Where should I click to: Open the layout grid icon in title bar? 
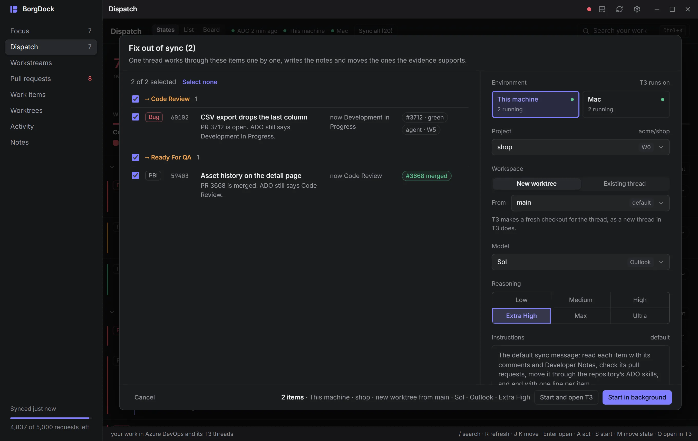pyautogui.click(x=602, y=9)
